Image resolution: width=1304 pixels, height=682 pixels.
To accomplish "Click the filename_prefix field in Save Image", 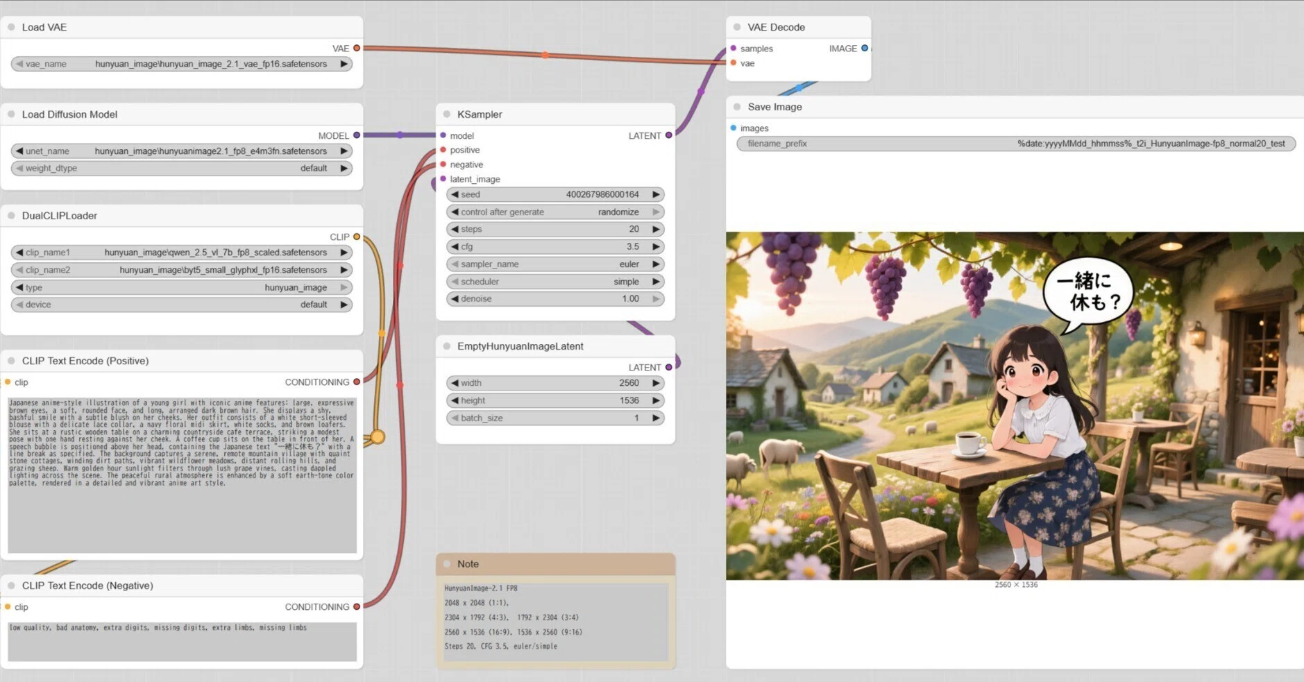I will (x=1016, y=144).
